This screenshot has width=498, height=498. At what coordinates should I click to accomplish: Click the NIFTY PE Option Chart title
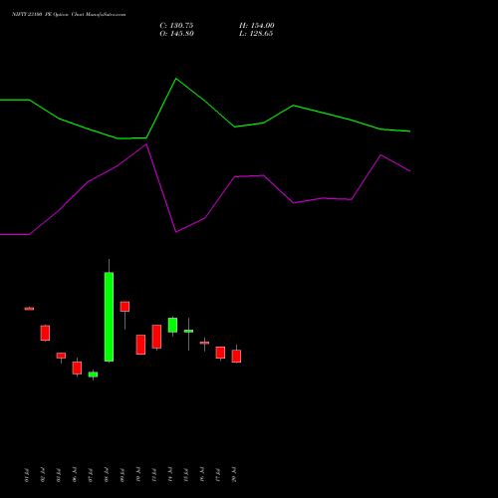69,15
